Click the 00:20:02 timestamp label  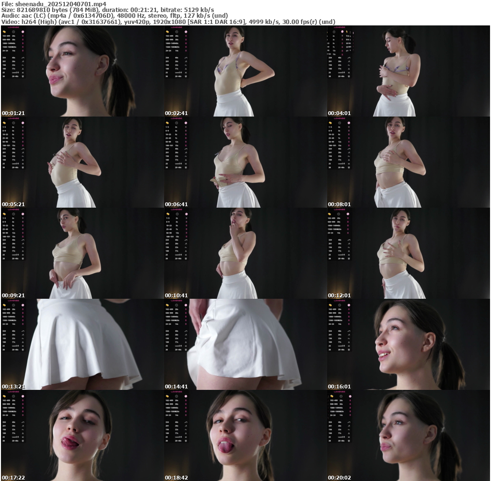(339, 478)
